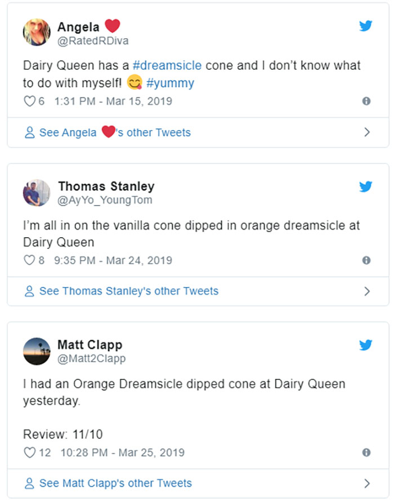Open info icon on Thomas Stanley's tweet
Screen dimensions: 394x503
coord(366,260)
